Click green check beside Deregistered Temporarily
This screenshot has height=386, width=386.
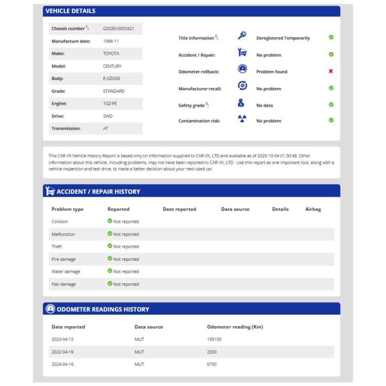click(x=331, y=37)
